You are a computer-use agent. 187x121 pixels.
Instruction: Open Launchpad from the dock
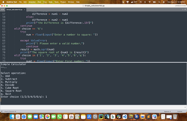click(x=18, y=117)
